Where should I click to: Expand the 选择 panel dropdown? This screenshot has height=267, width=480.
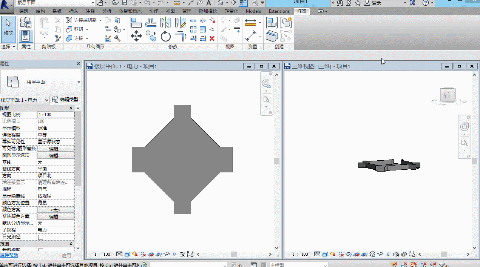pos(8,47)
